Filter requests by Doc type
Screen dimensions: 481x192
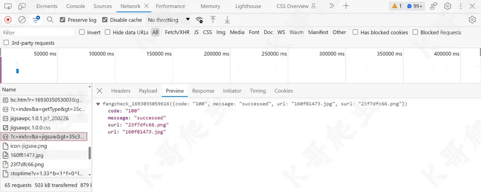tap(269, 32)
